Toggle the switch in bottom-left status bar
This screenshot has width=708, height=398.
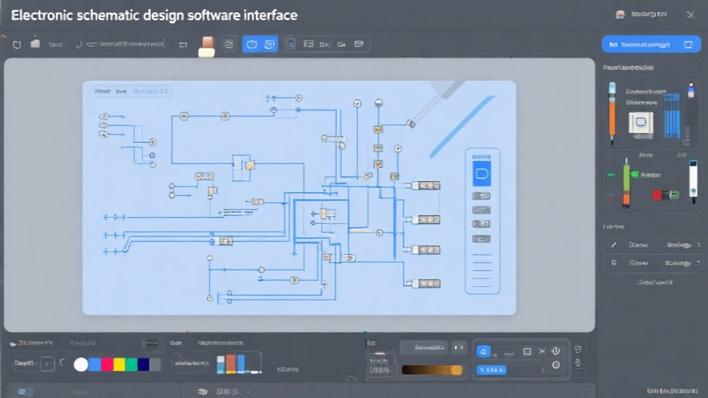coord(25,391)
